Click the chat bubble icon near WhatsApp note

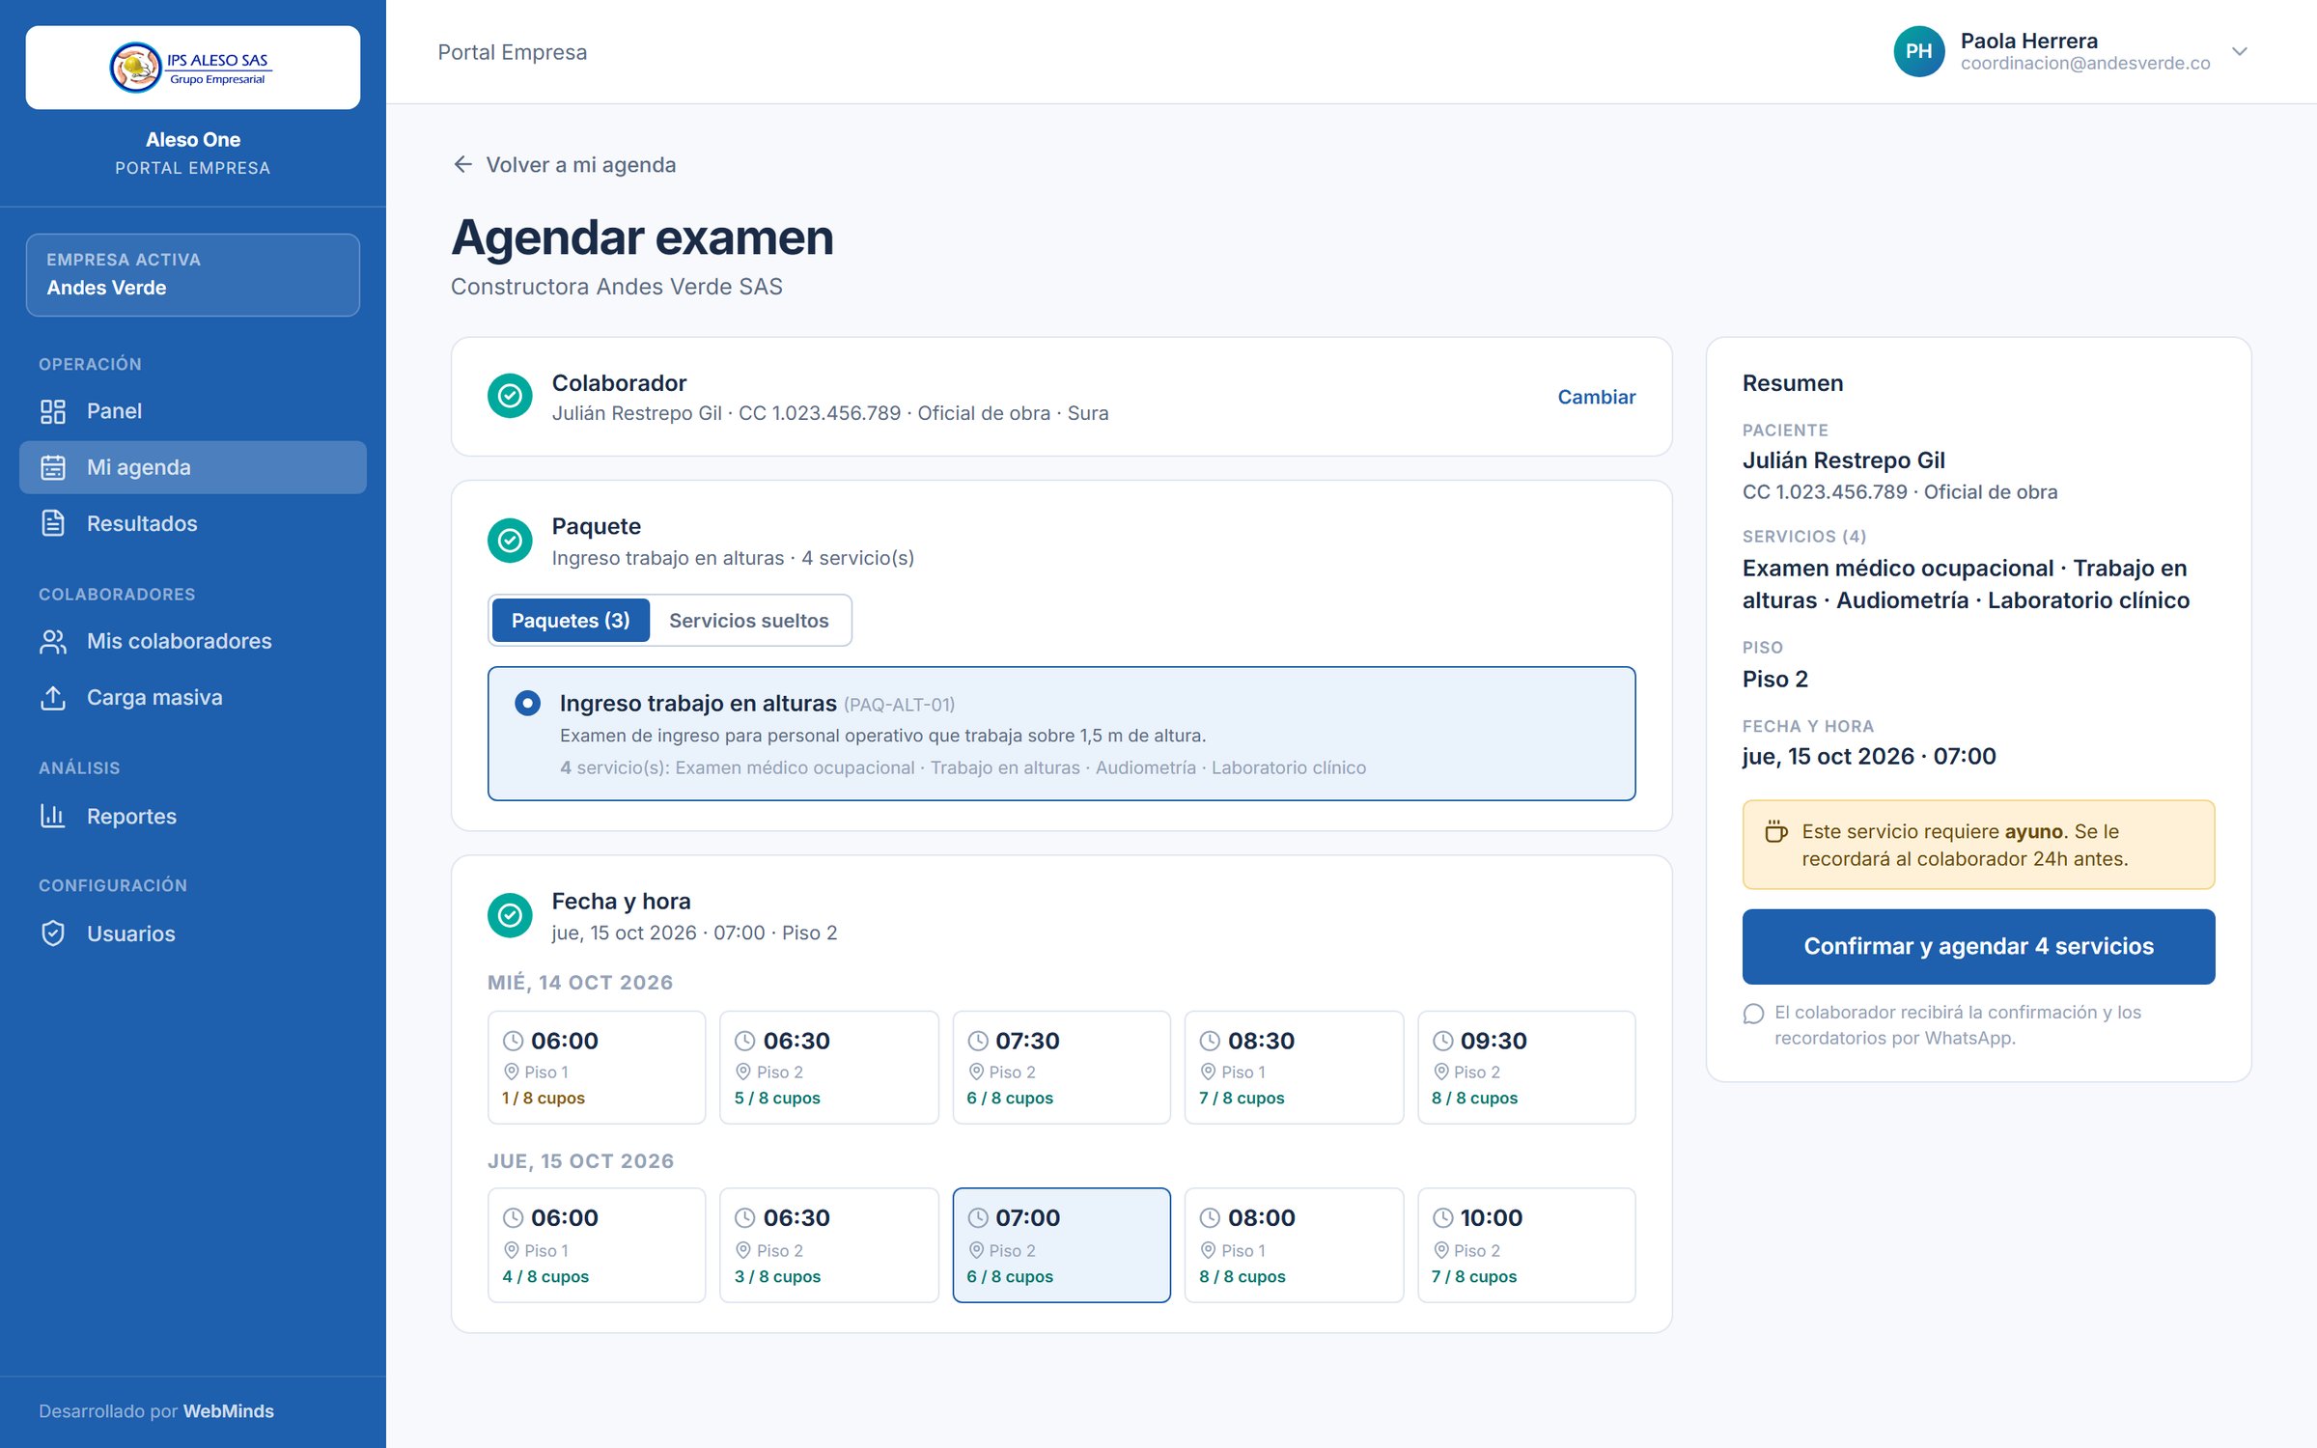(x=1754, y=1014)
